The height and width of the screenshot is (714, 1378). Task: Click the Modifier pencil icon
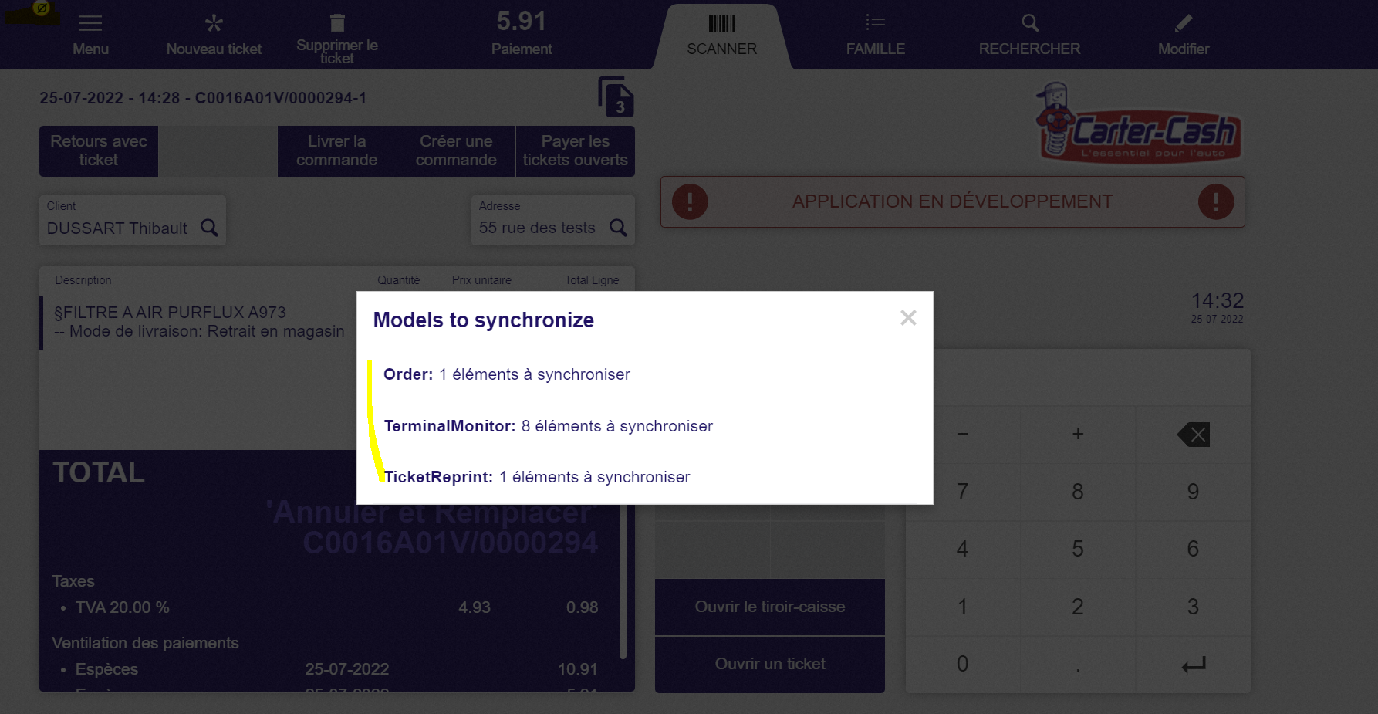[1183, 25]
